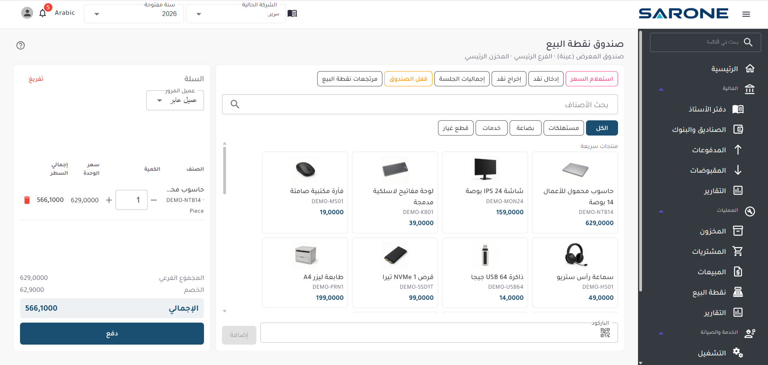The image size is (768, 365).
Task: Select the بضاعة category filter
Action: click(525, 128)
